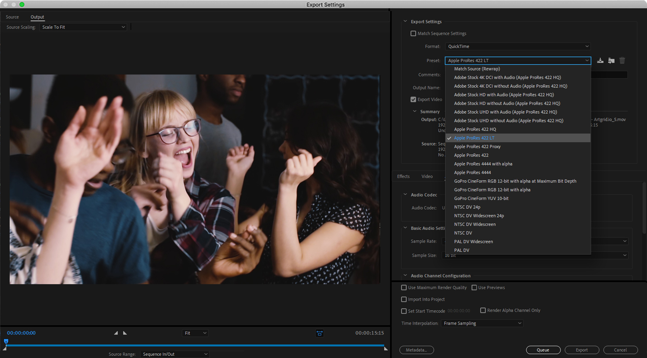This screenshot has width=647, height=358.
Task: Toggle the aspect ratio correction icon
Action: tap(319, 333)
